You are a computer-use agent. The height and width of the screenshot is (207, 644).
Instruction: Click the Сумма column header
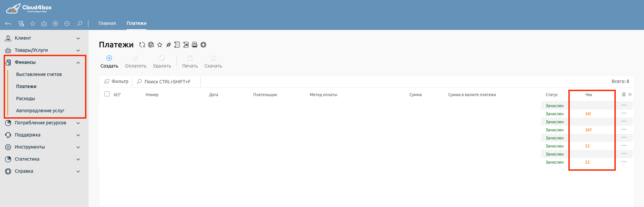click(415, 95)
